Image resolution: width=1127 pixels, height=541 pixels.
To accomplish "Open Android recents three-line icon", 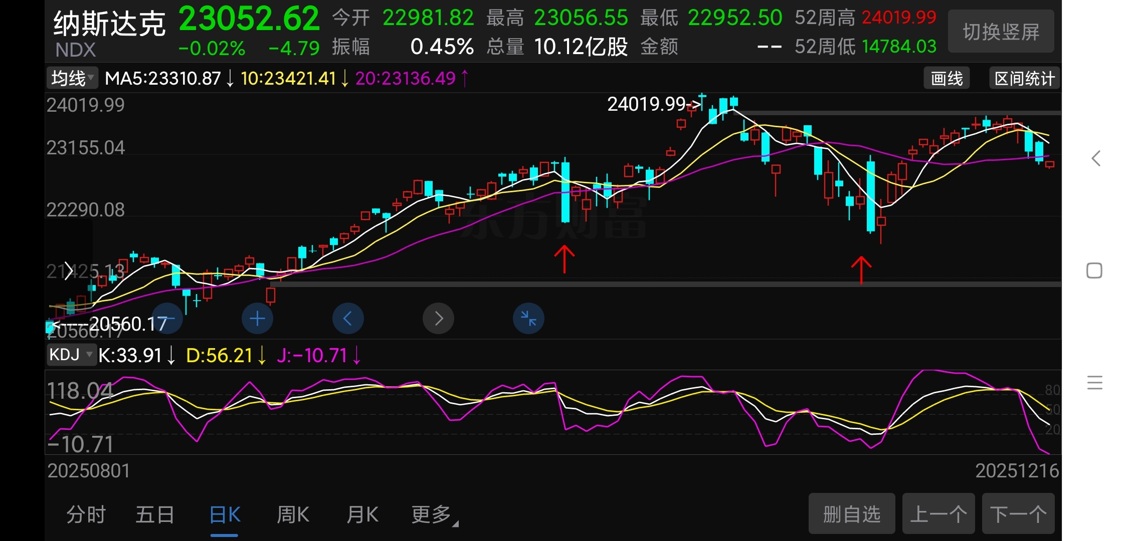I will tap(1094, 383).
